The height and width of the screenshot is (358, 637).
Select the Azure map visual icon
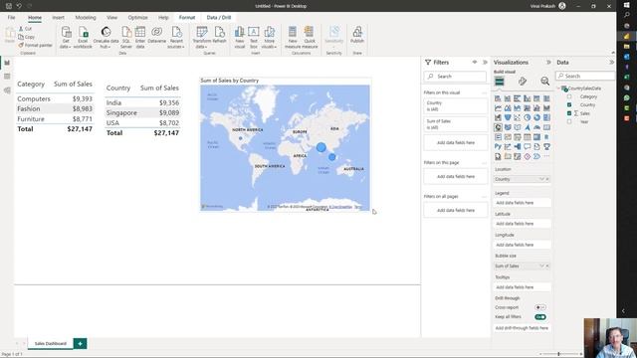pos(527,127)
